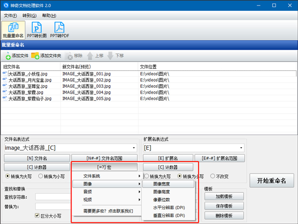Image resolution: width=298 pixels, height=224 pixels.
Task: Choose 像素位数 from the submenu
Action: pyautogui.click(x=168, y=200)
